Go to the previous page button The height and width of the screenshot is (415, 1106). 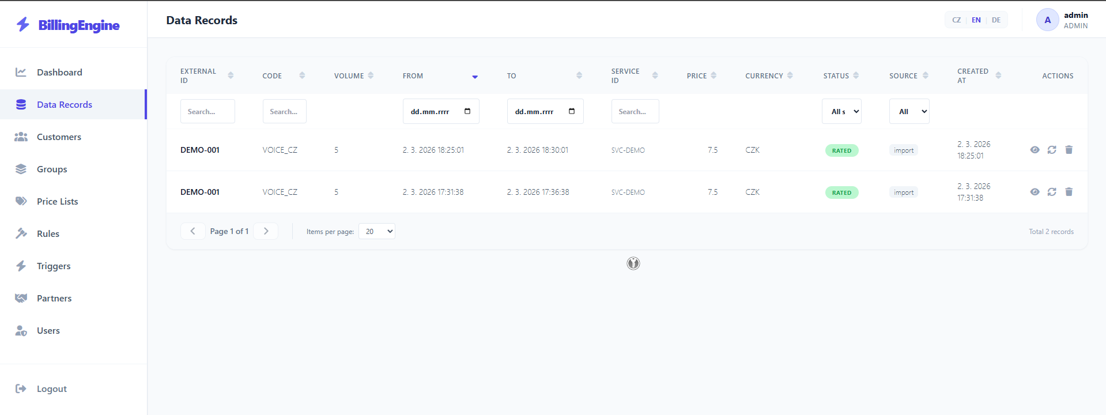(192, 231)
